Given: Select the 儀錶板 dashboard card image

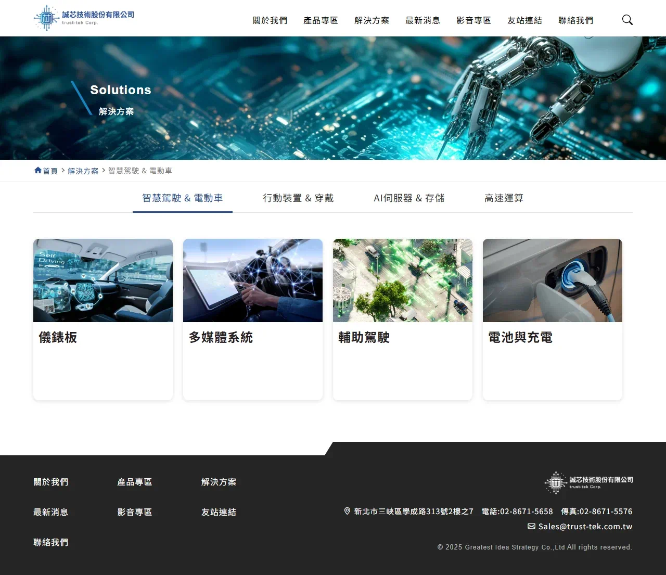Looking at the screenshot, I should pos(103,280).
